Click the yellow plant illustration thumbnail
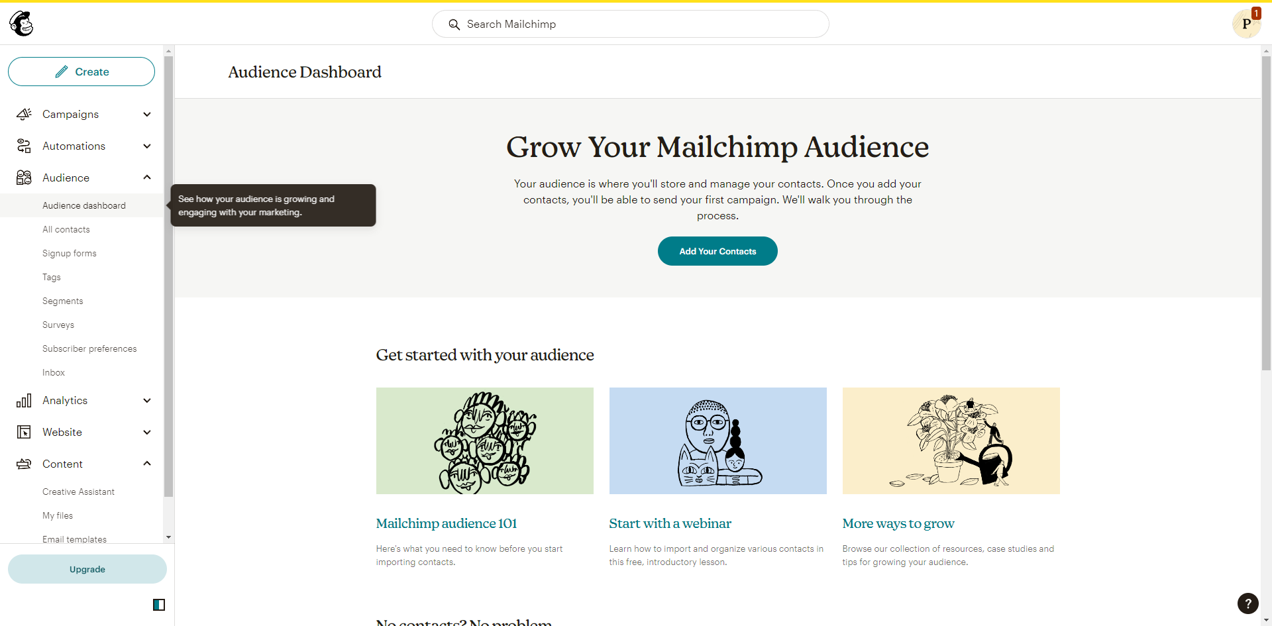The image size is (1272, 626). (951, 441)
